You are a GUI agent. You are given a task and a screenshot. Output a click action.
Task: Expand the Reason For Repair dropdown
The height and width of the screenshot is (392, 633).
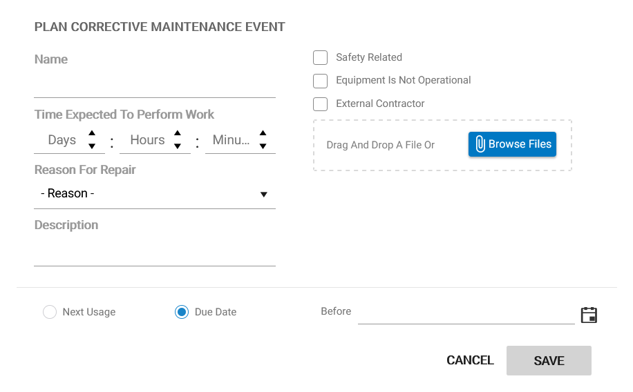[154, 194]
